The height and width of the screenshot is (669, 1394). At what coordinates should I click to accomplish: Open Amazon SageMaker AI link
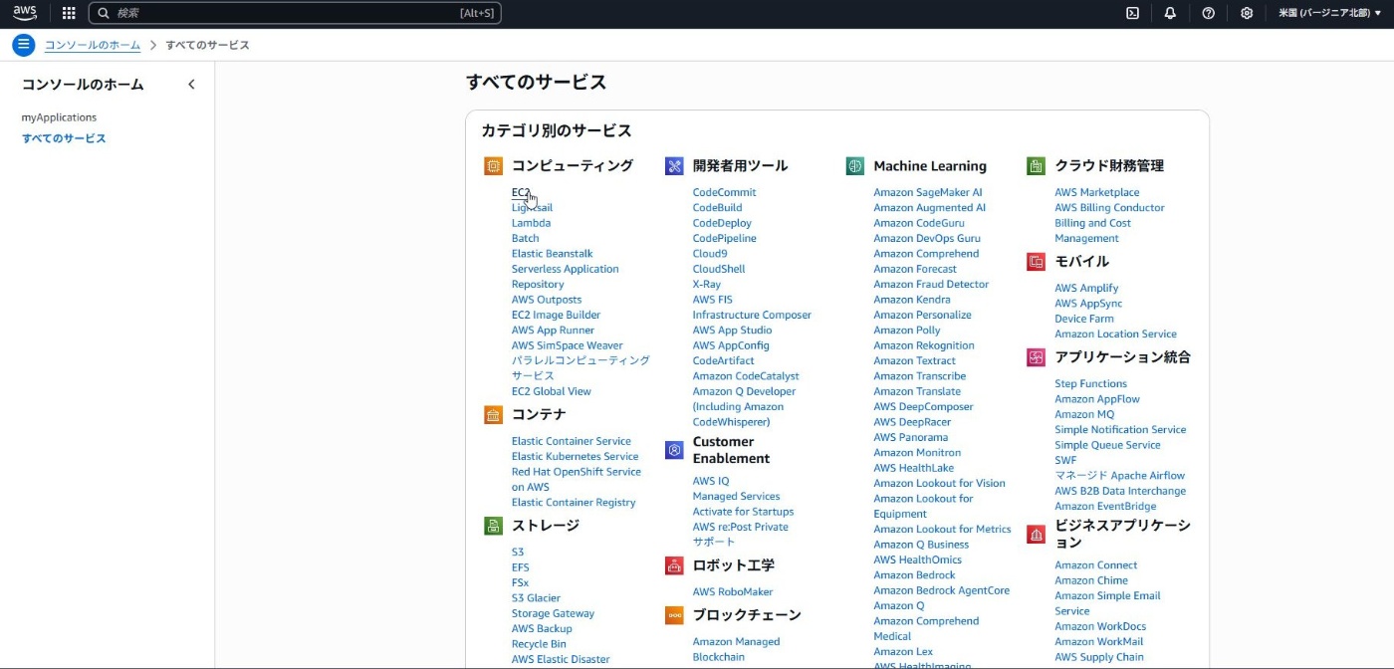coord(928,192)
